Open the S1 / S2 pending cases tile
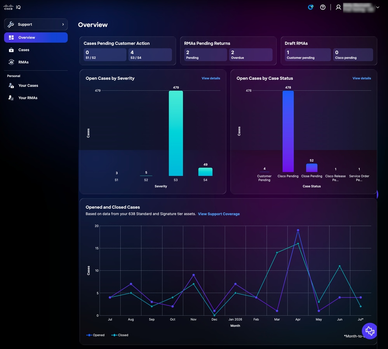This screenshot has height=349, width=388. tap(105, 54)
